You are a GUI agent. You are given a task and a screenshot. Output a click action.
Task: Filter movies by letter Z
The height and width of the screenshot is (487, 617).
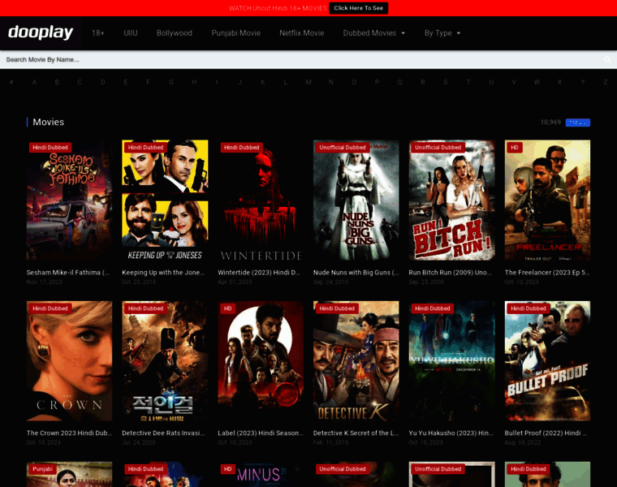pyautogui.click(x=605, y=82)
